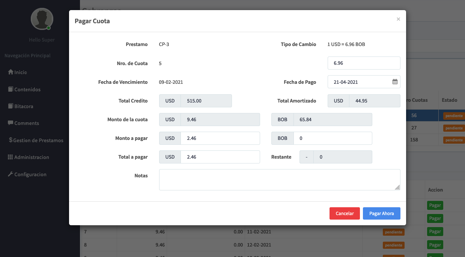Viewport: 465px width, 257px height.
Task: Click the Monto a pagar USD input
Action: point(220,138)
